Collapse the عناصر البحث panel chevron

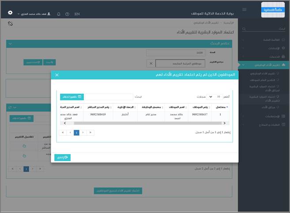(x=10, y=44)
